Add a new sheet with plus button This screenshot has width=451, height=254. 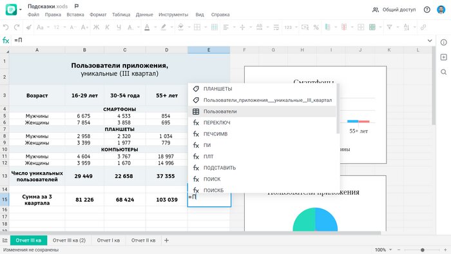click(166, 240)
